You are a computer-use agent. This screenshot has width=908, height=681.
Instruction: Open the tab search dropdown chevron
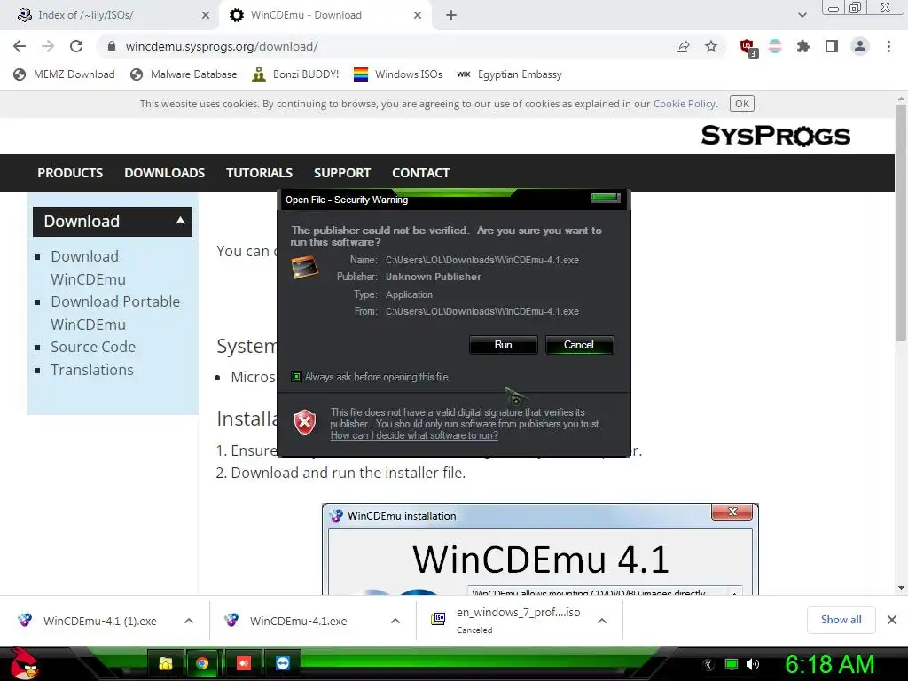point(802,15)
